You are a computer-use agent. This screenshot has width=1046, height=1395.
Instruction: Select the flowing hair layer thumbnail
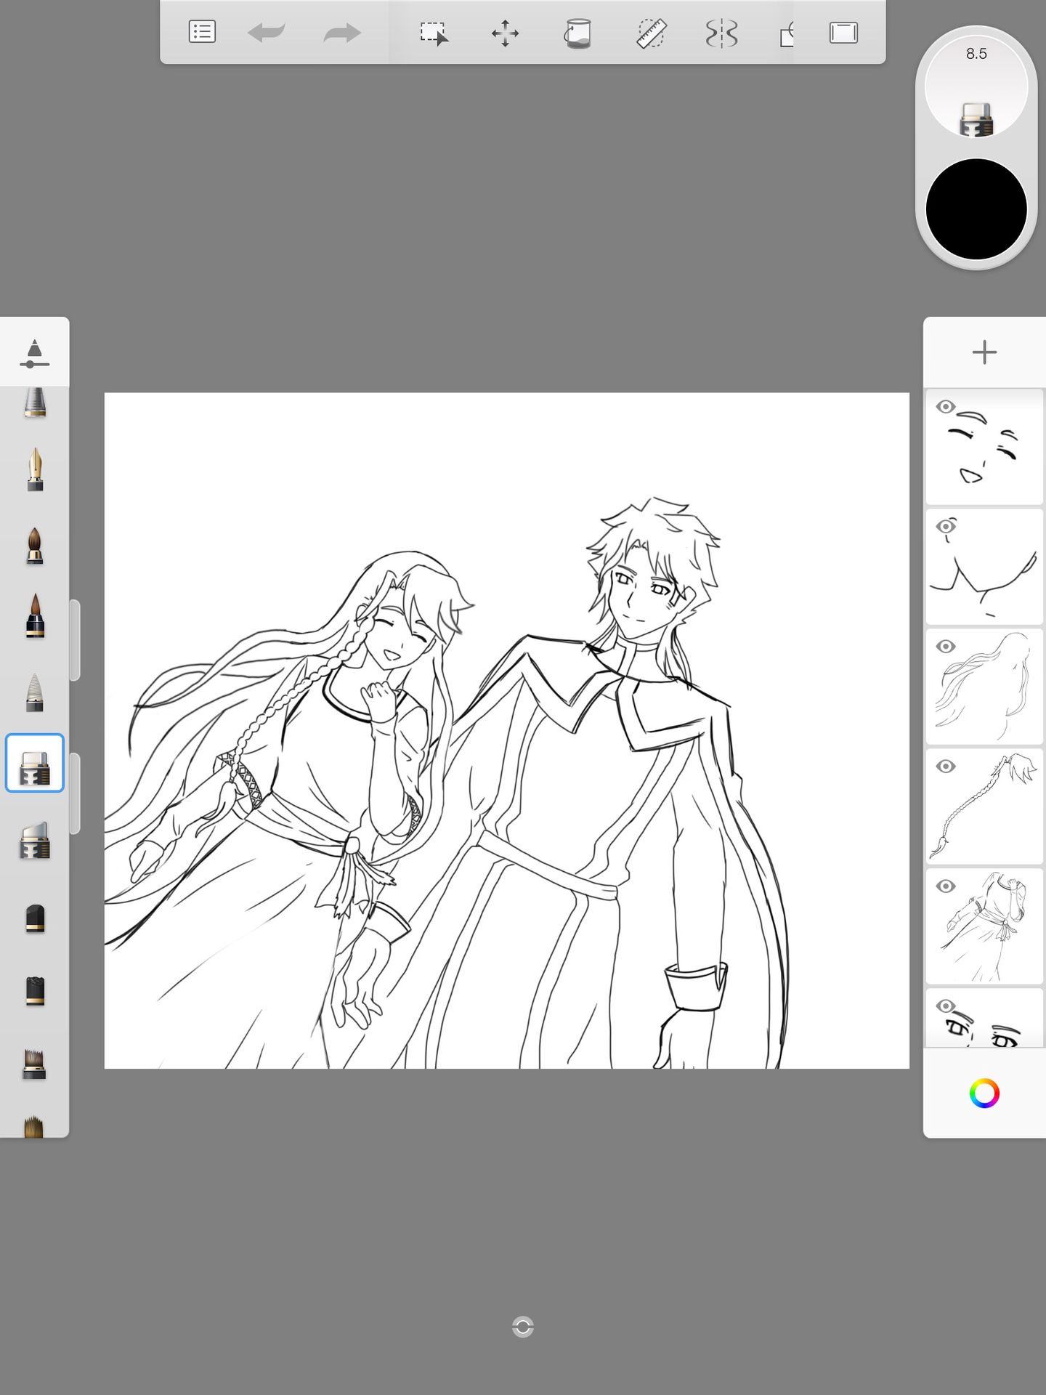point(984,687)
